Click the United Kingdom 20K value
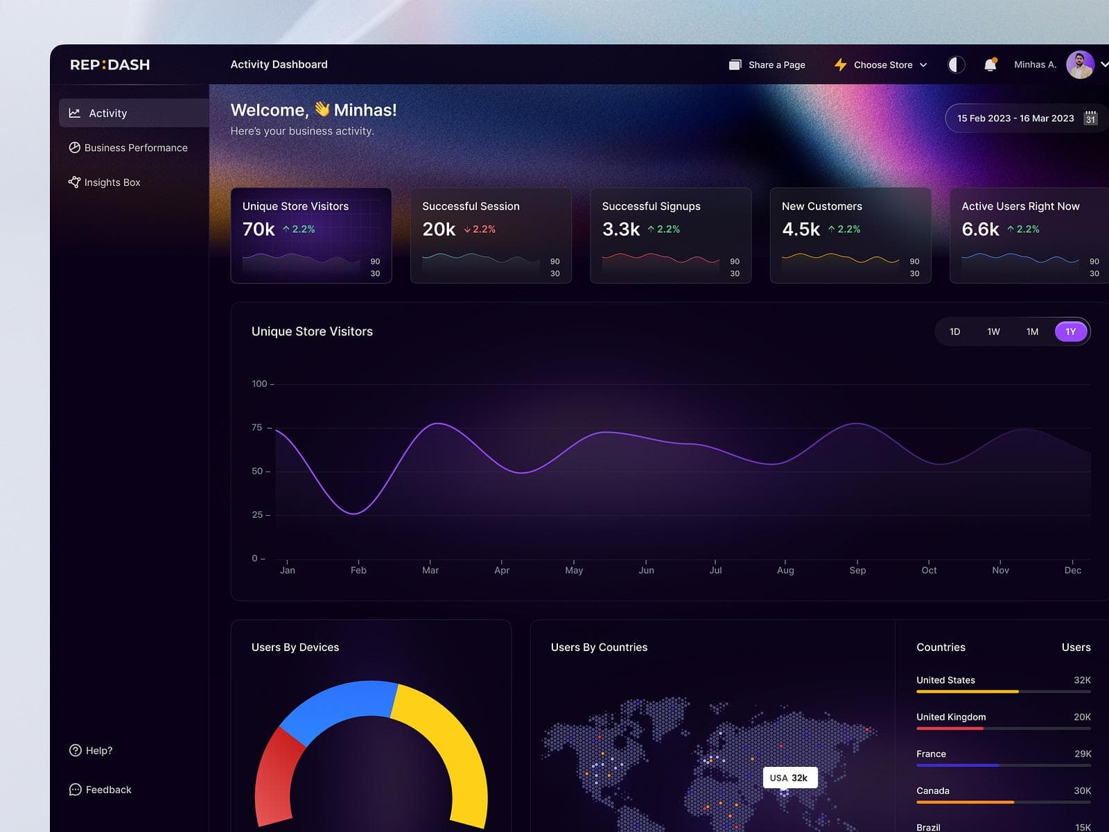This screenshot has width=1109, height=832. 1082,717
